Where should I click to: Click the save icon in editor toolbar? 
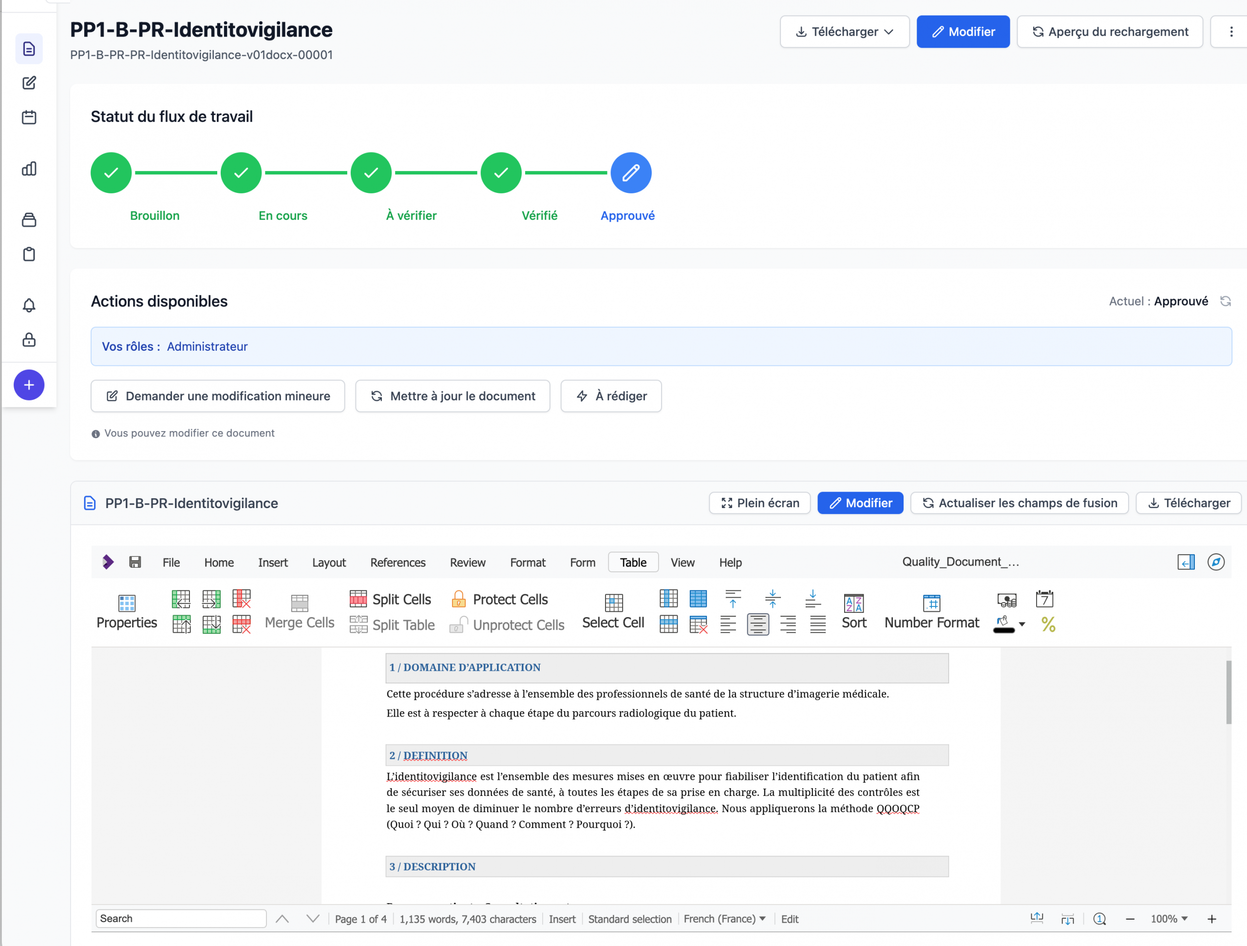pyautogui.click(x=135, y=562)
